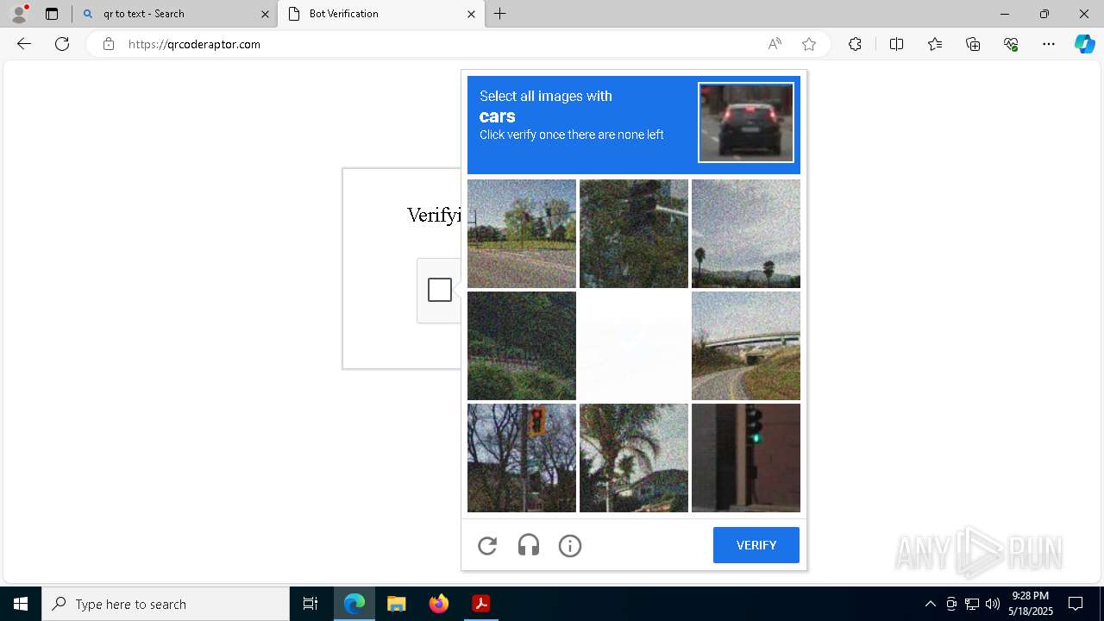
Task: Open the network icon in the tray
Action: pyautogui.click(x=972, y=604)
